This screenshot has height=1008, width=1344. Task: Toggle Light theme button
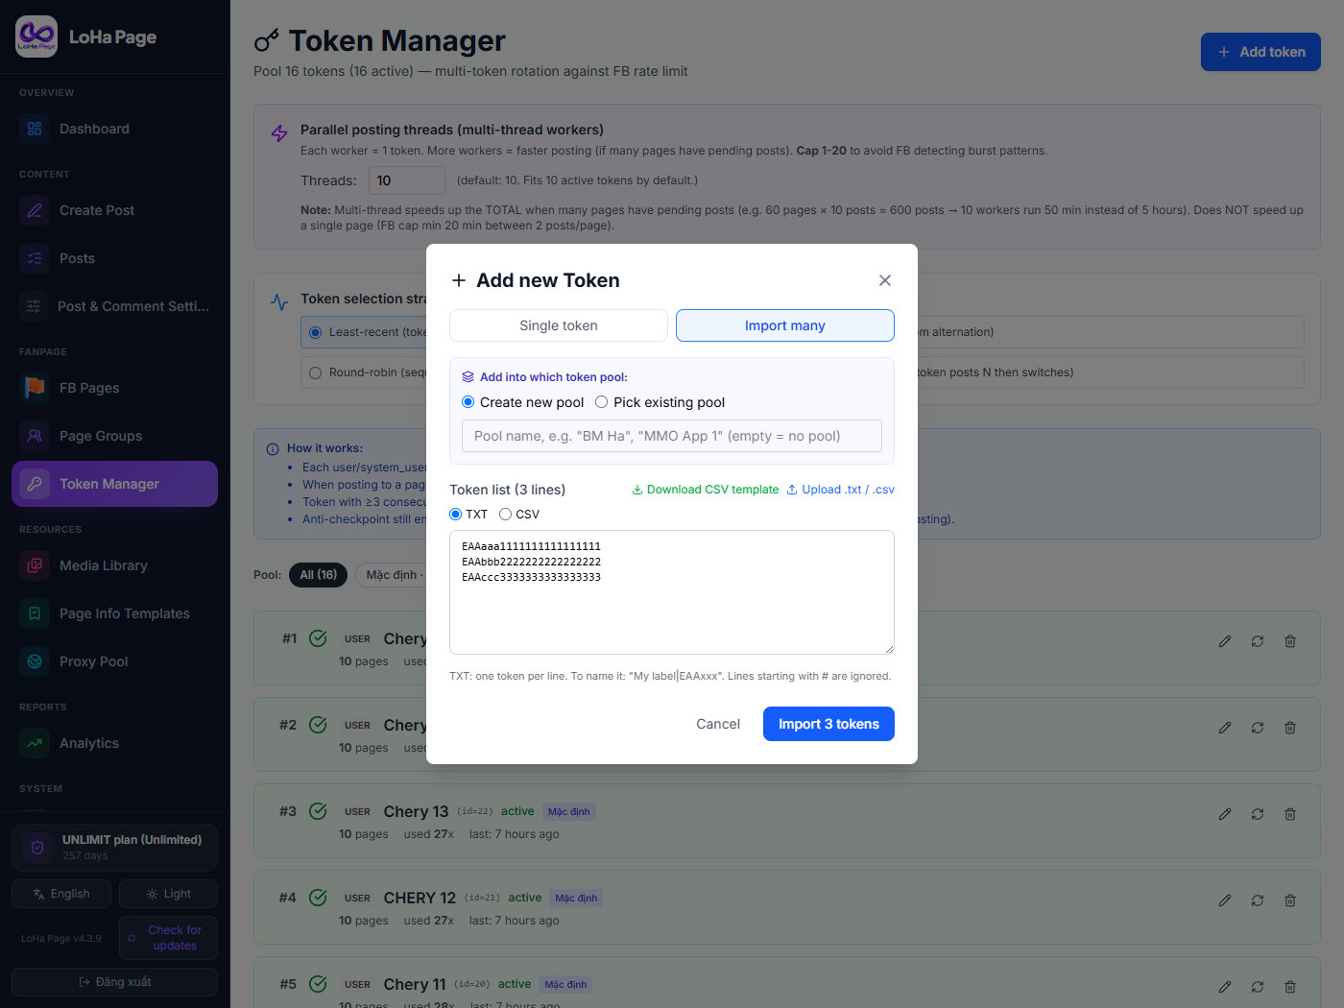coord(168,894)
